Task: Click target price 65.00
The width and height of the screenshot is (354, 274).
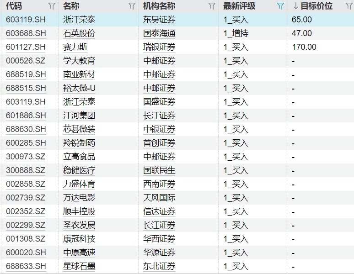Action: tap(301, 20)
